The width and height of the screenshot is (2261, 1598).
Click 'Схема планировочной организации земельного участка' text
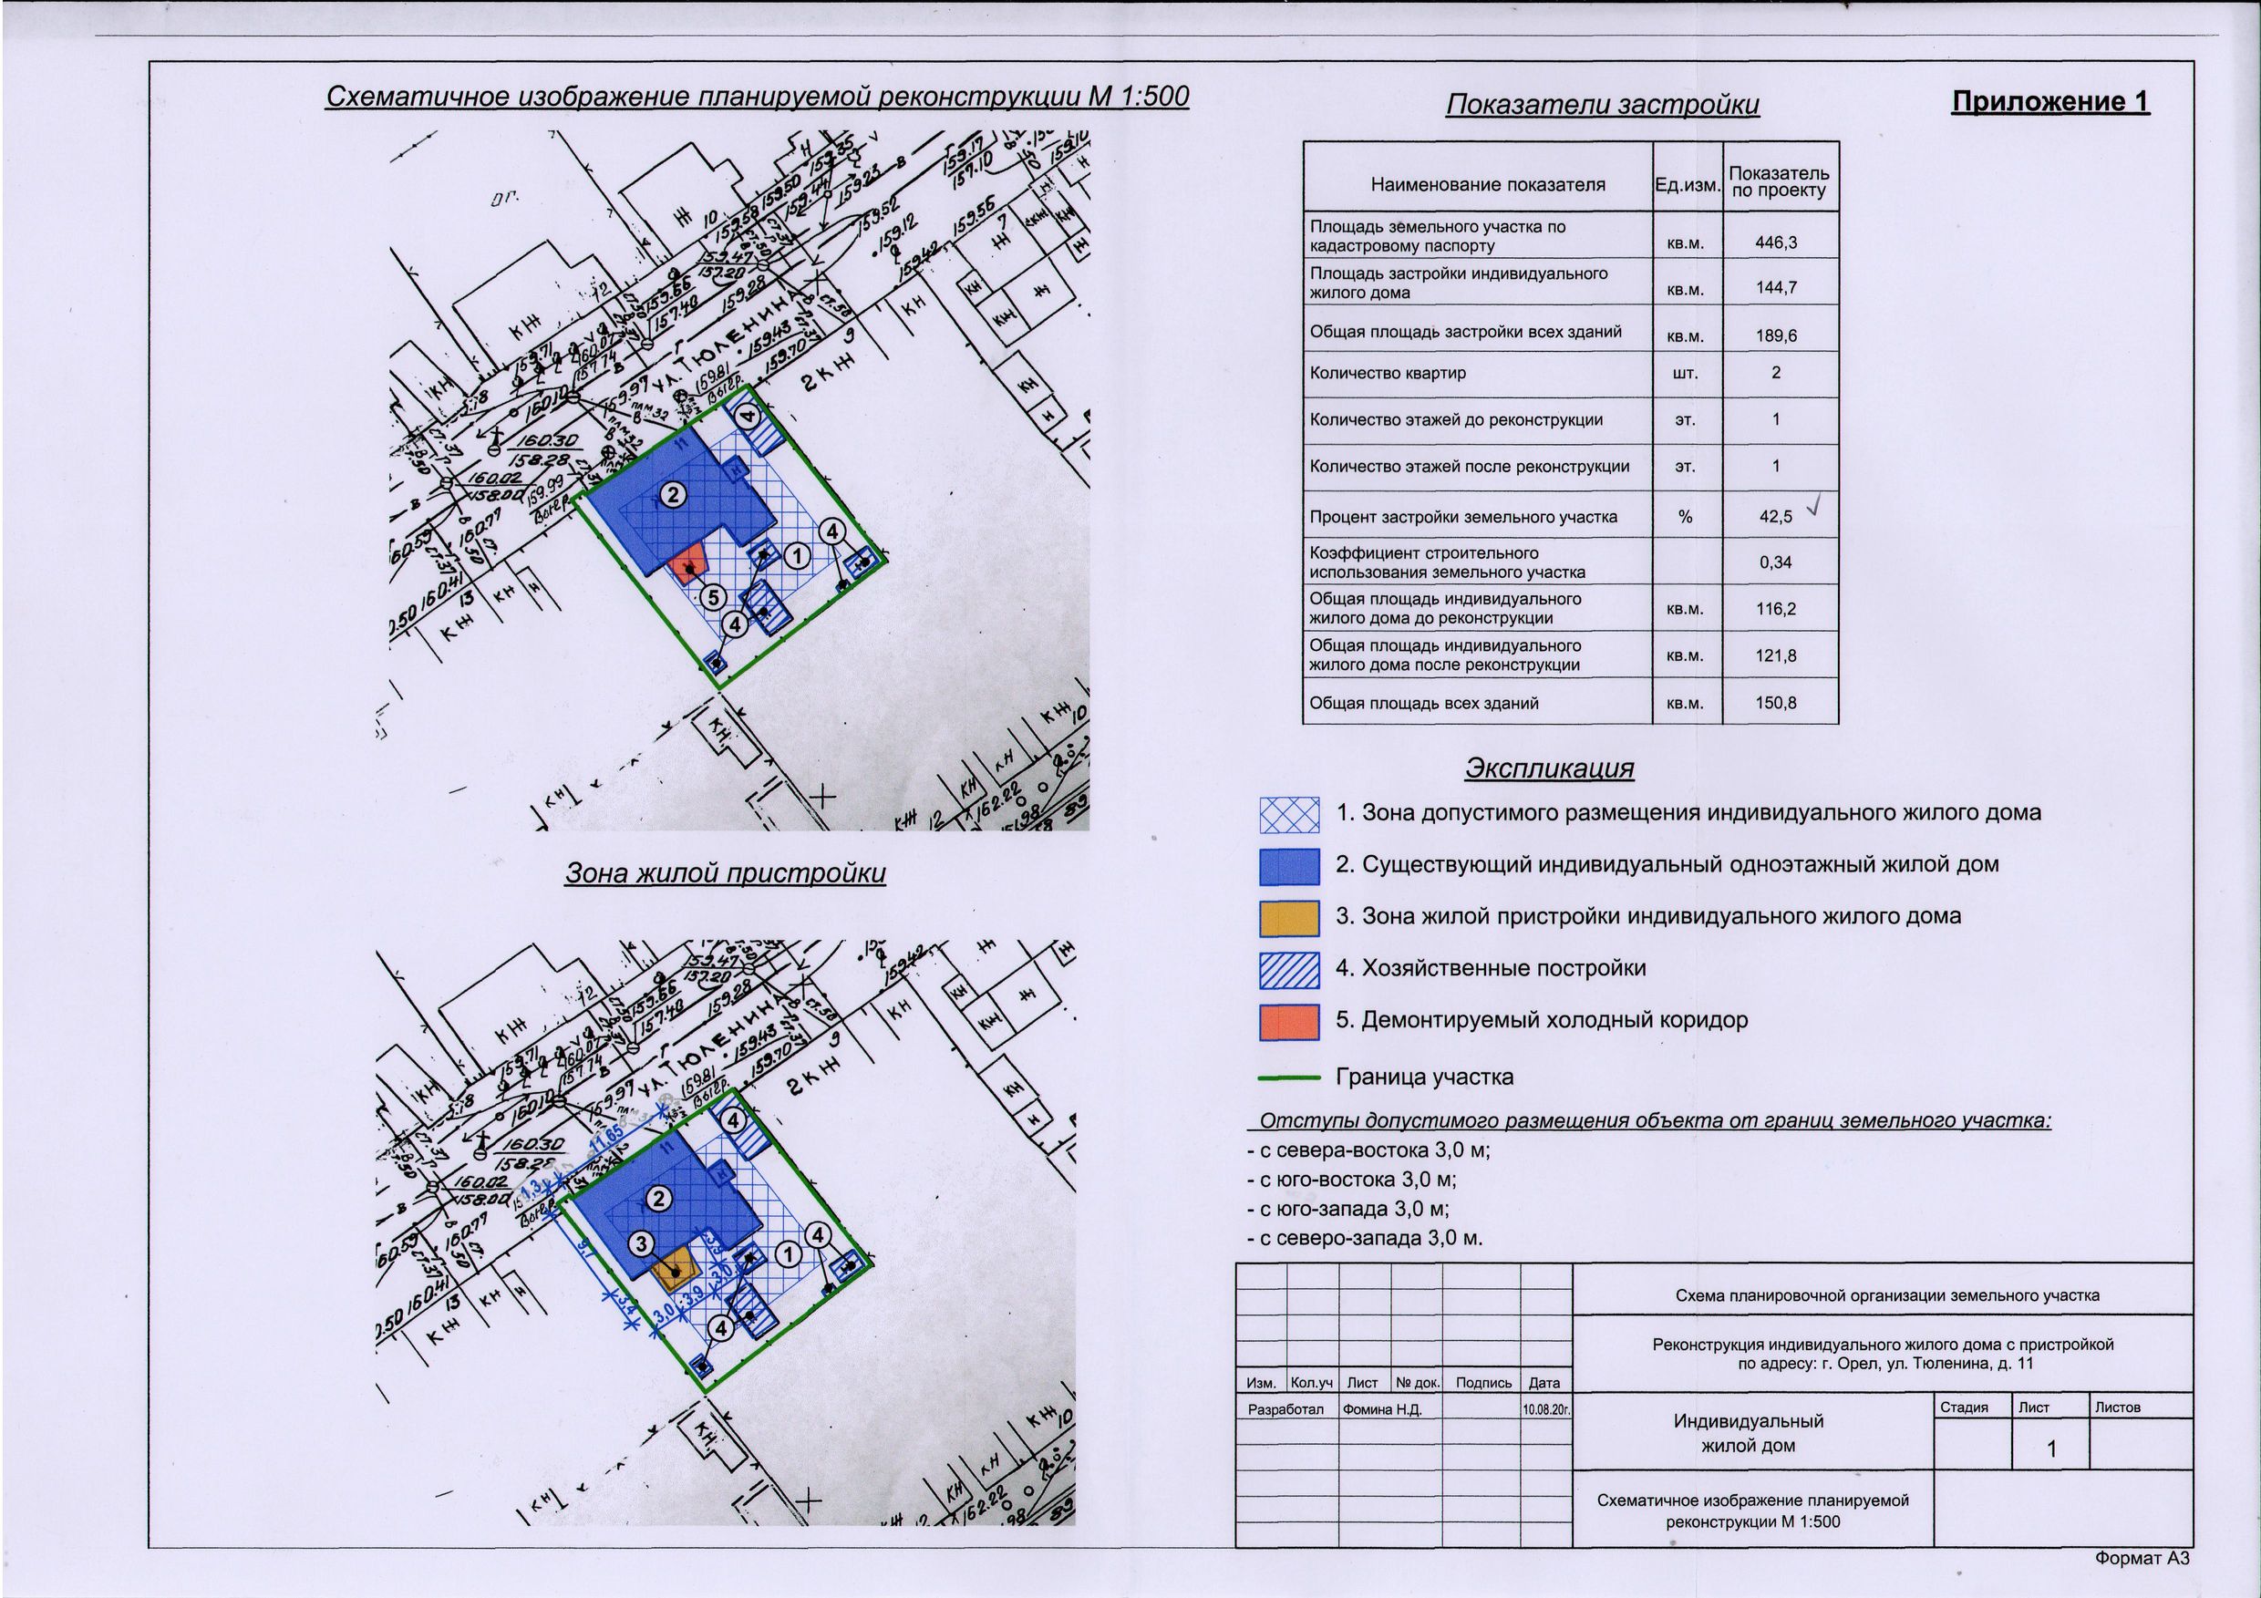[1887, 1295]
